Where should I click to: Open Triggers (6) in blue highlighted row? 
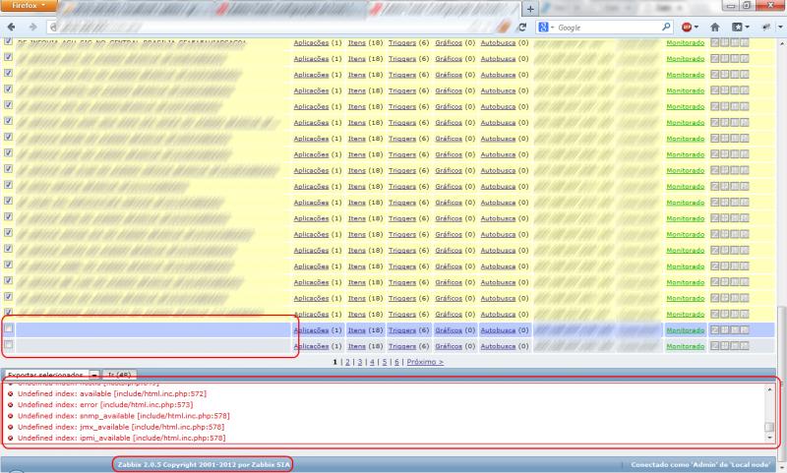pyautogui.click(x=402, y=330)
